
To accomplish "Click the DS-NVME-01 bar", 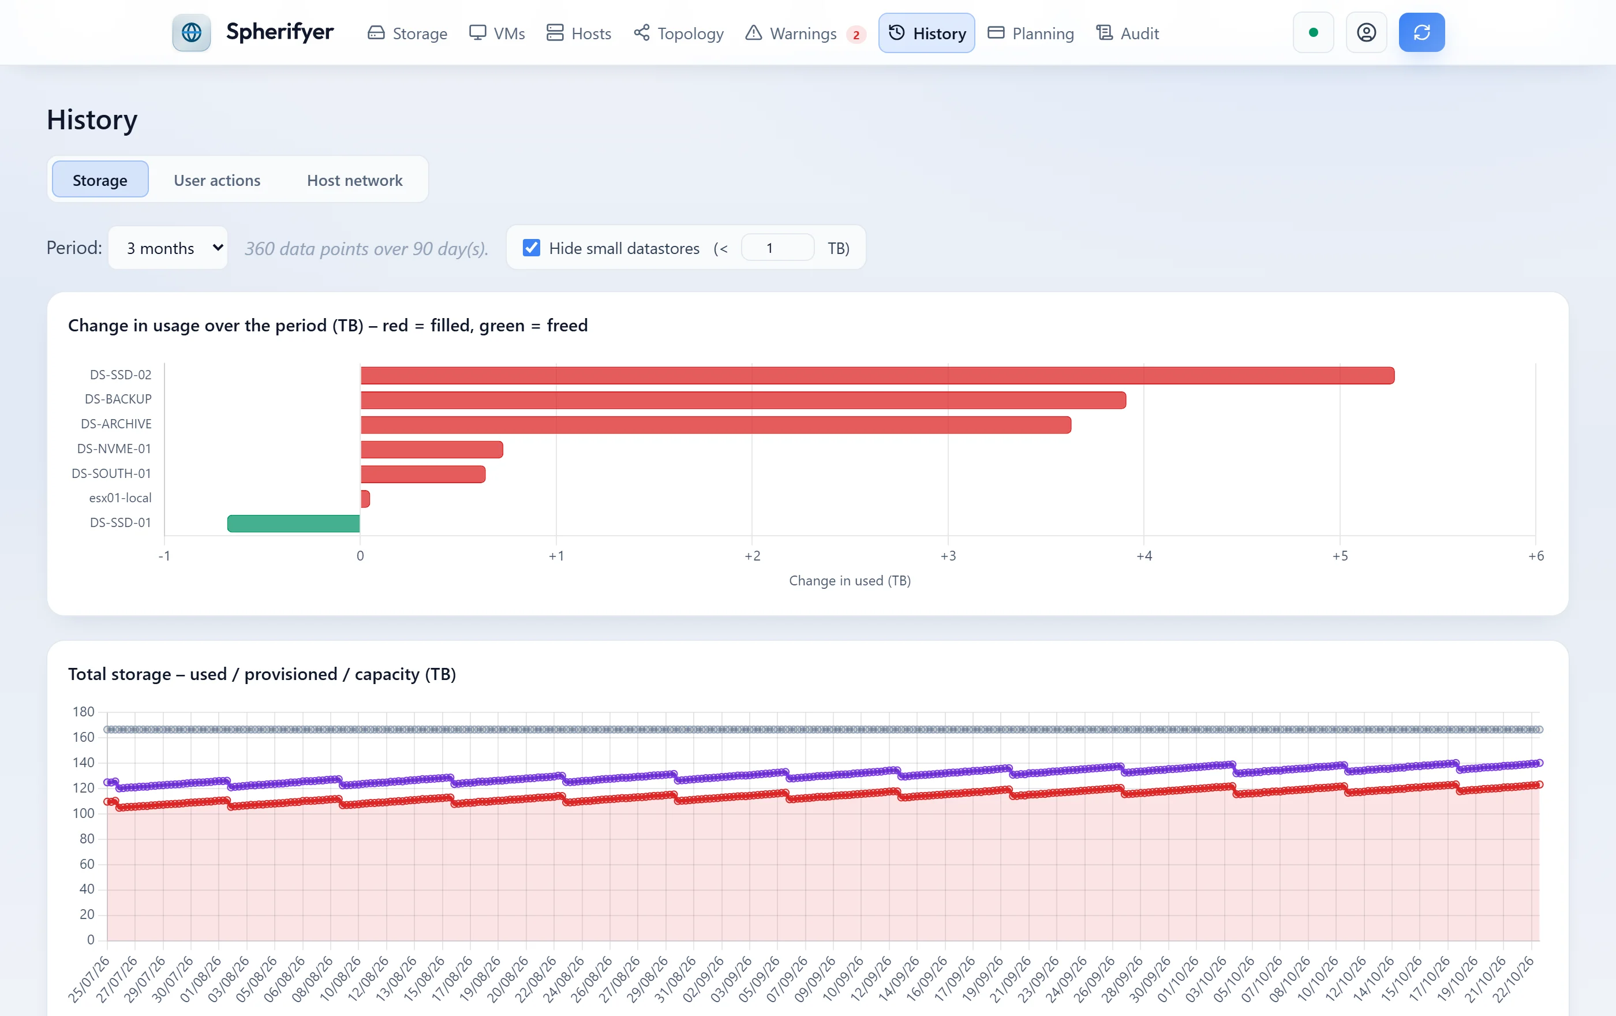I will pos(432,450).
